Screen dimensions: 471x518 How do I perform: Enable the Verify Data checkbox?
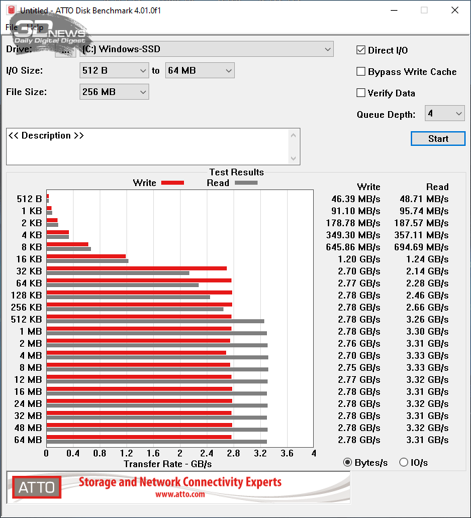pos(361,93)
